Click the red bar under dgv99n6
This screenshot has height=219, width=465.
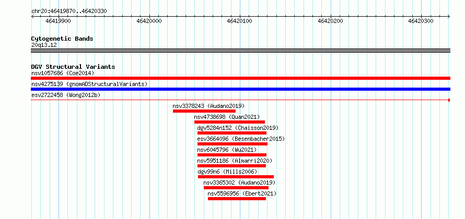coord(236,177)
